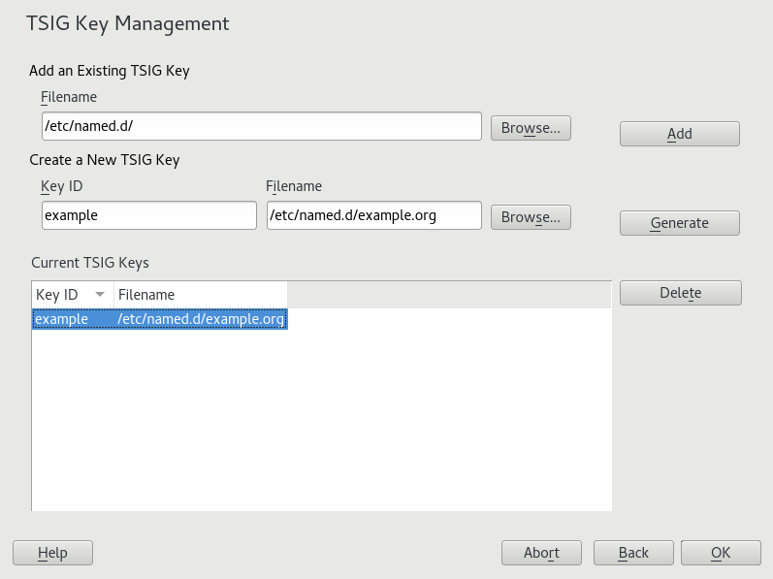
Task: Select the 'example' Key ID cell in the table
Action: tap(63, 319)
